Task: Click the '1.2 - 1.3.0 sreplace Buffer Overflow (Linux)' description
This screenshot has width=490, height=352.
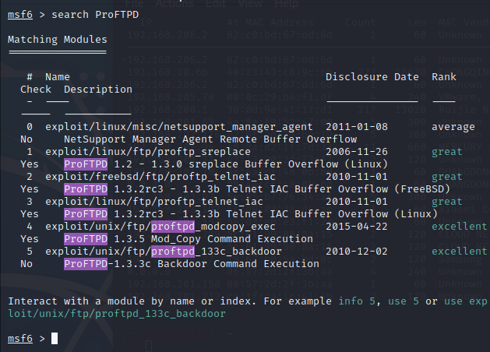Action: tap(251, 164)
